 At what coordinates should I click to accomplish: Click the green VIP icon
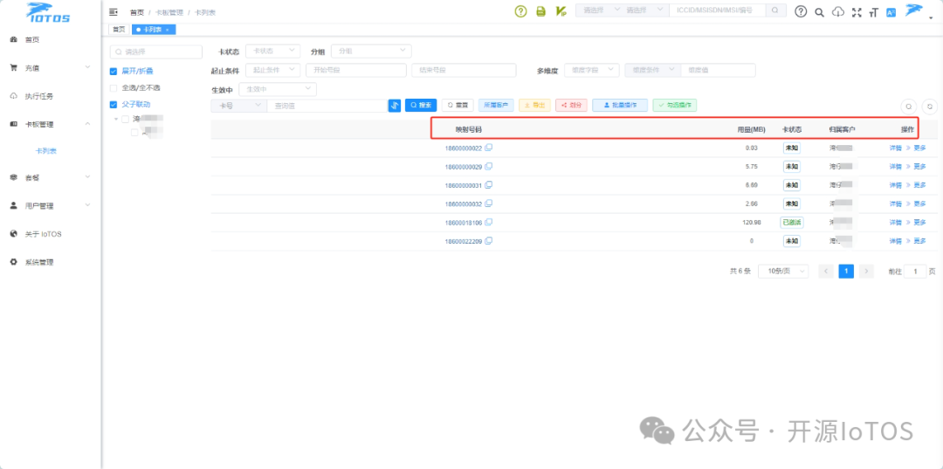(561, 11)
